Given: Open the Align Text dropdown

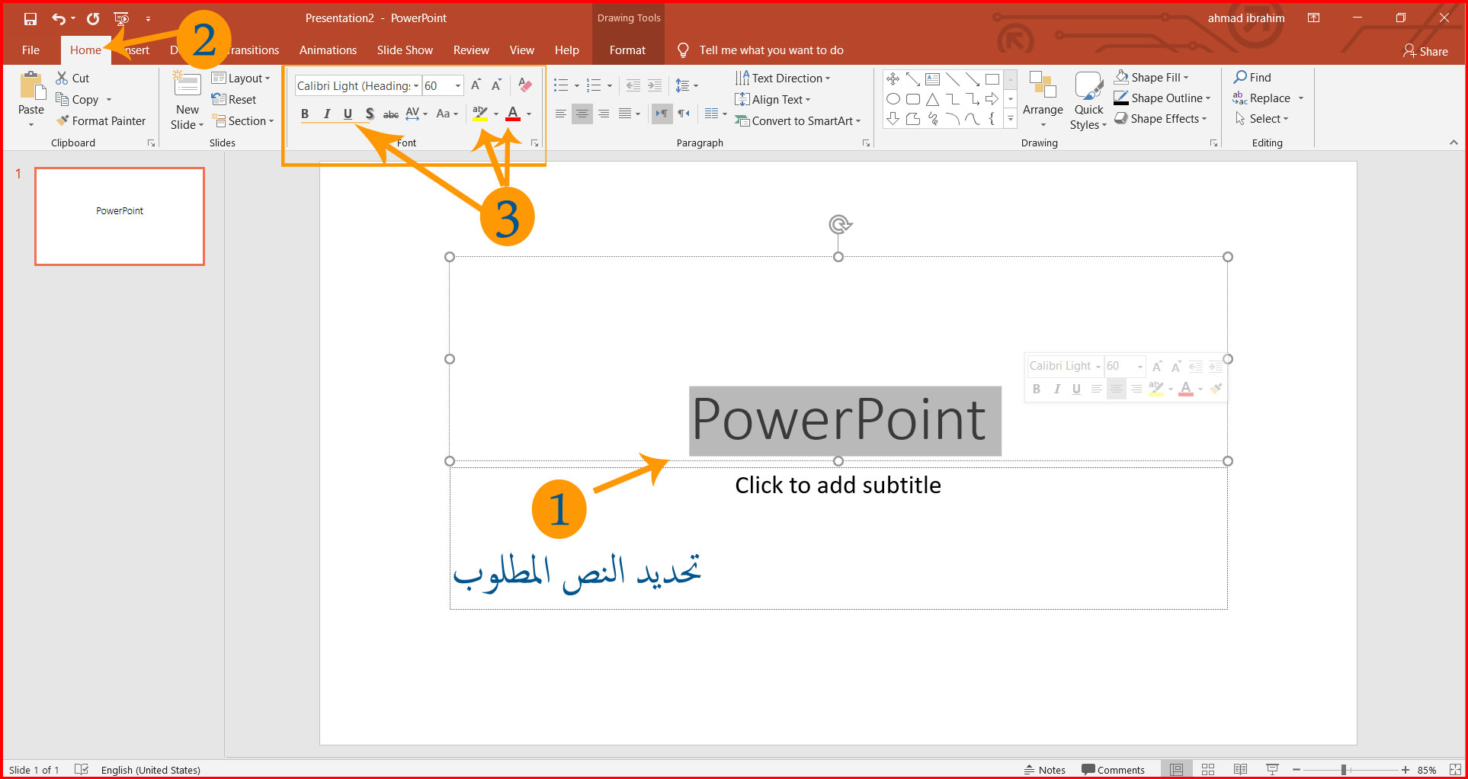Looking at the screenshot, I should 773,99.
